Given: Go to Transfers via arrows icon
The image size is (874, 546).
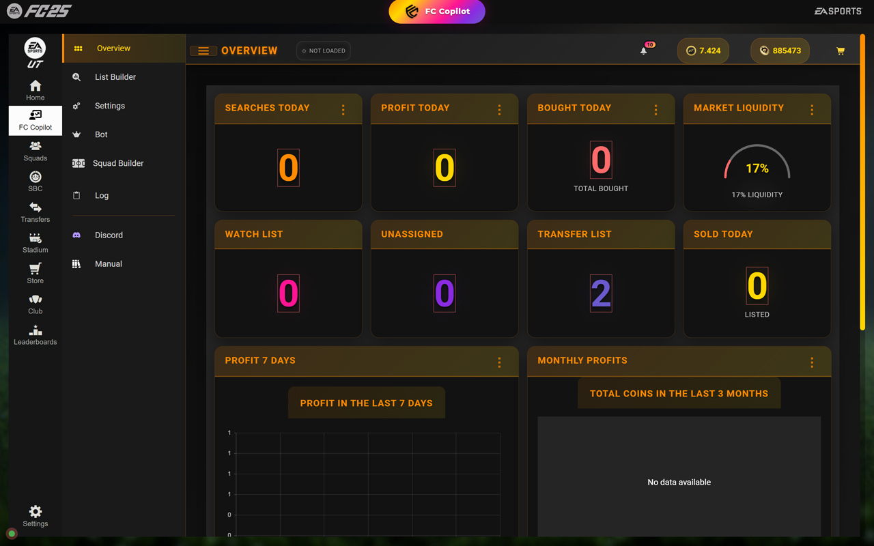Looking at the screenshot, I should (36, 207).
